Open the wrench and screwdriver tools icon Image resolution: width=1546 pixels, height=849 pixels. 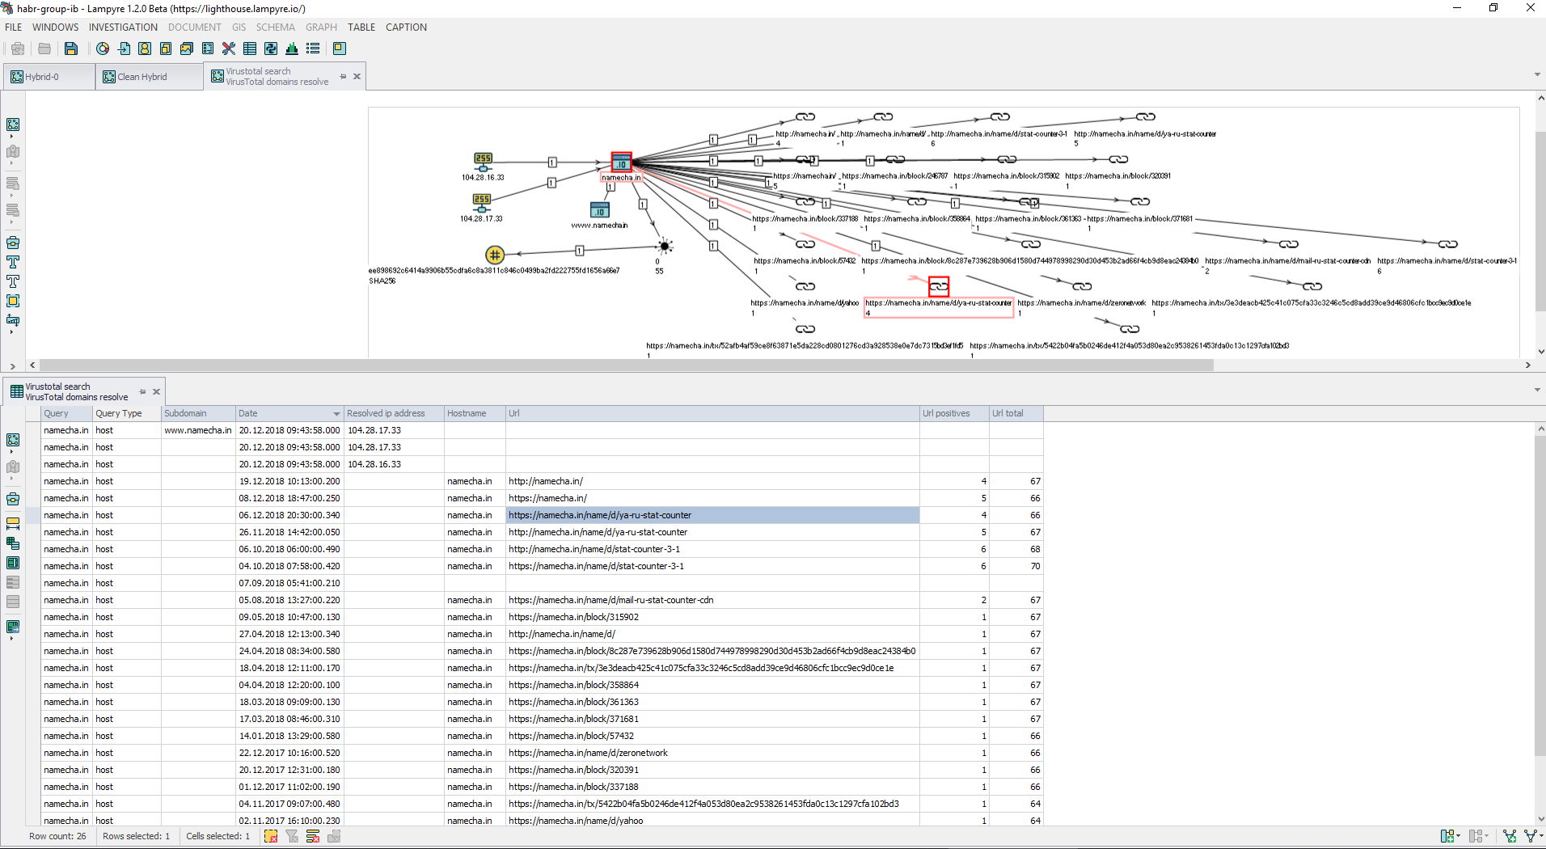click(x=229, y=49)
